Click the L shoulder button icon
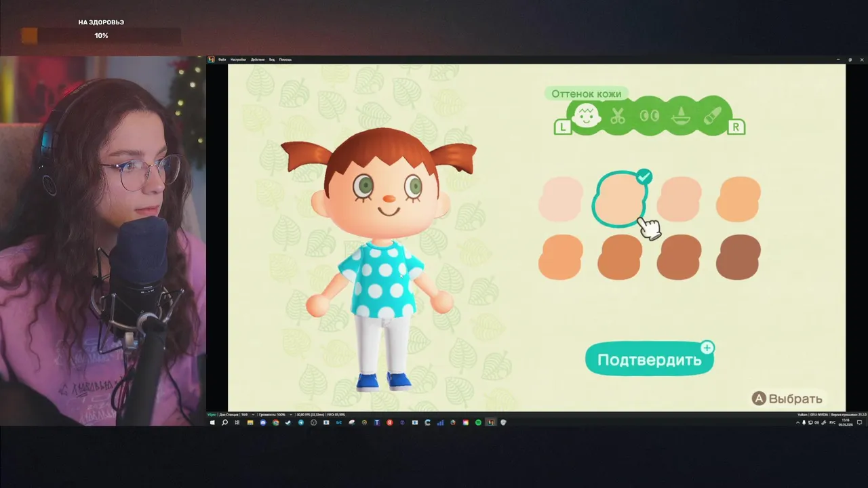 [563, 127]
